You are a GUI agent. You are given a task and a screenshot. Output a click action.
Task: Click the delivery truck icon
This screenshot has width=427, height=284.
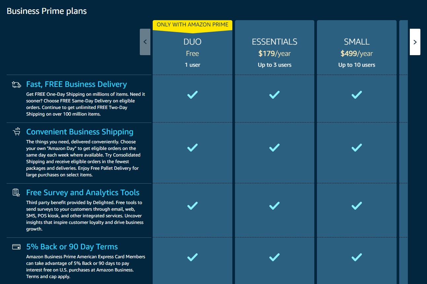pyautogui.click(x=17, y=85)
